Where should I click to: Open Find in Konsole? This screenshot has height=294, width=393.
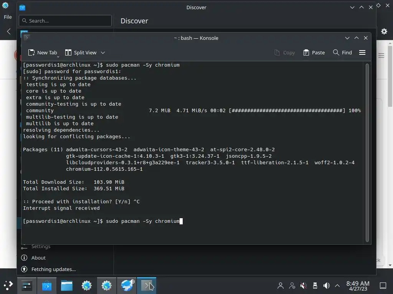[x=342, y=52]
